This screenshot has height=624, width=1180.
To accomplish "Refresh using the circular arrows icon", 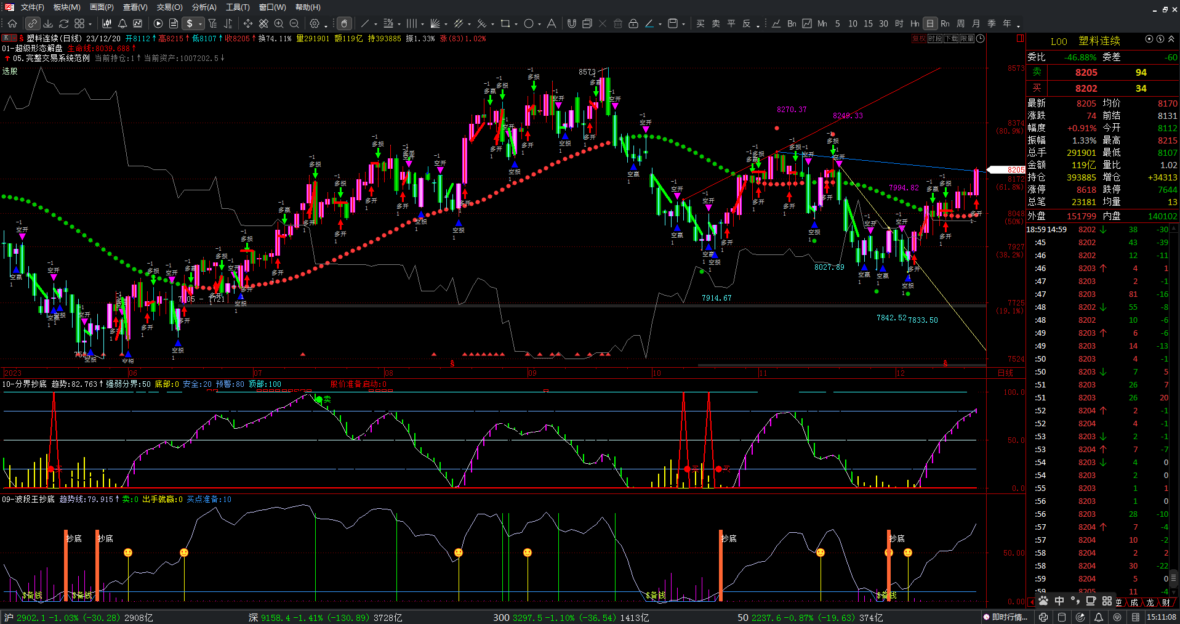I will (x=63, y=23).
